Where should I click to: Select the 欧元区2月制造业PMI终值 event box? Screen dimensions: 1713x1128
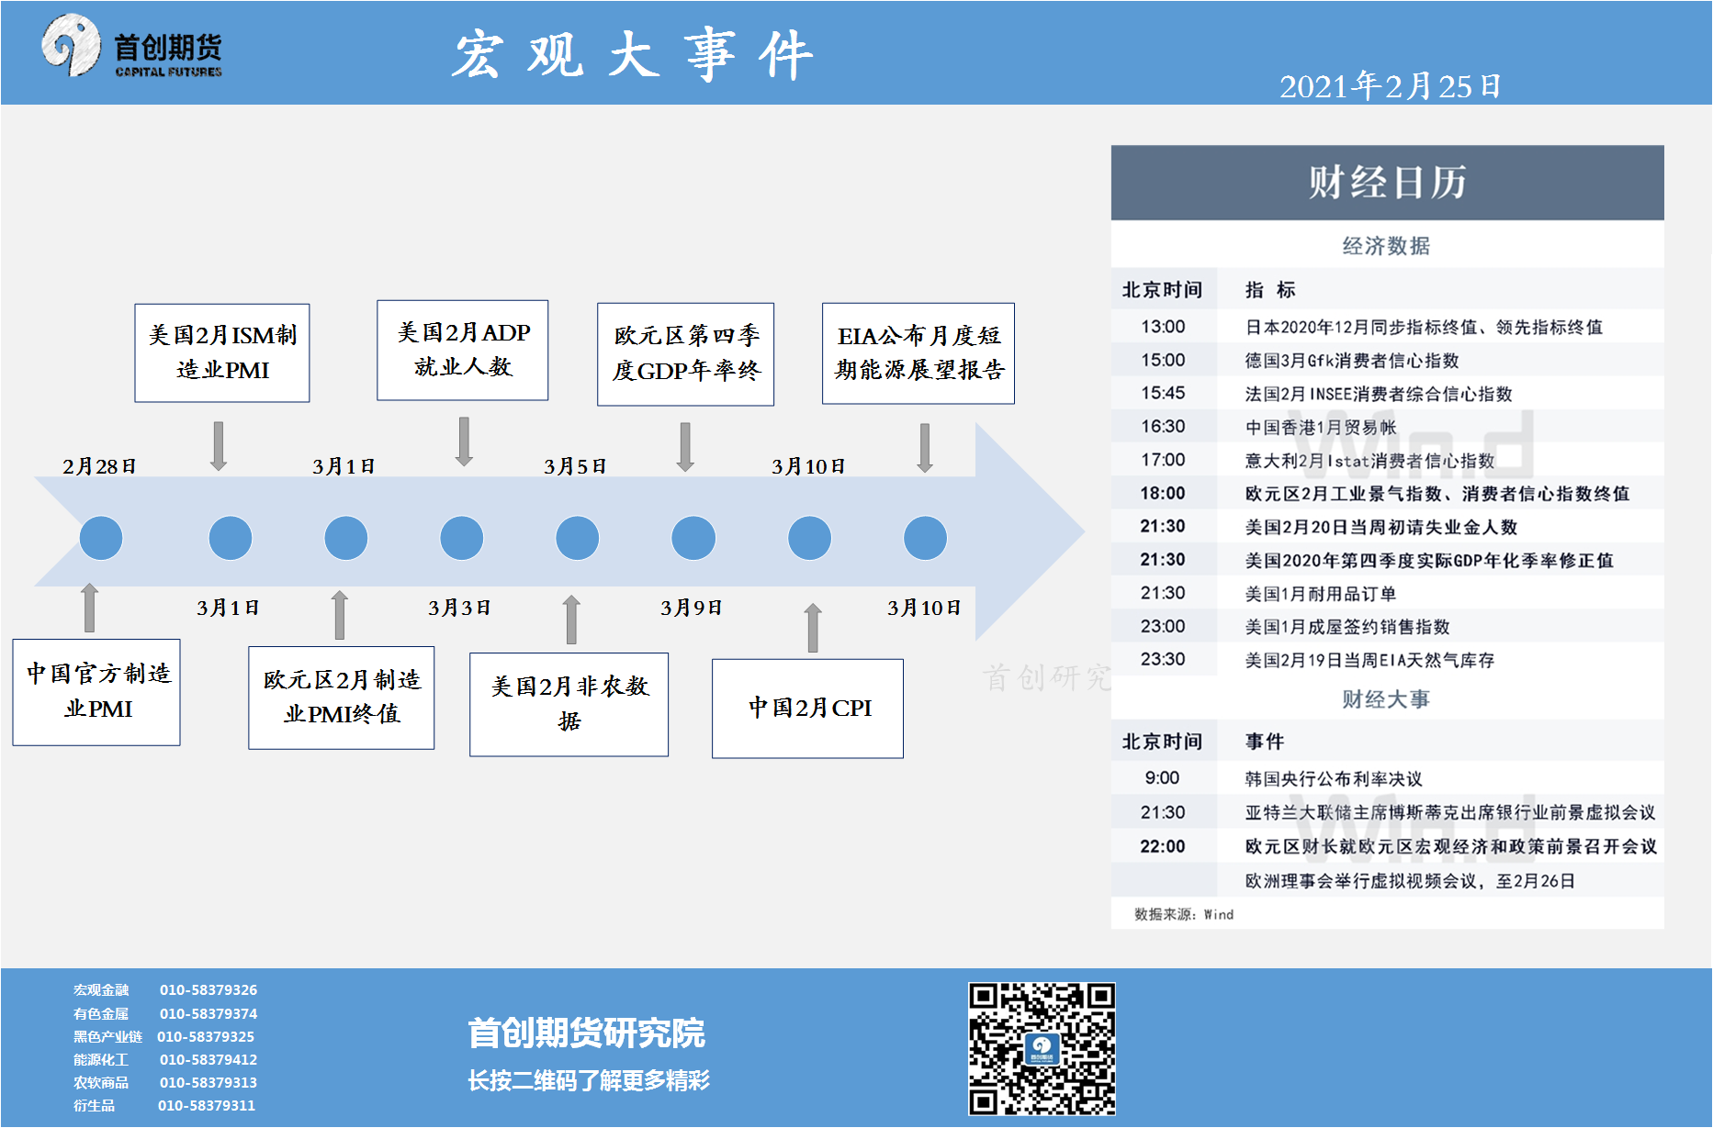point(342,698)
